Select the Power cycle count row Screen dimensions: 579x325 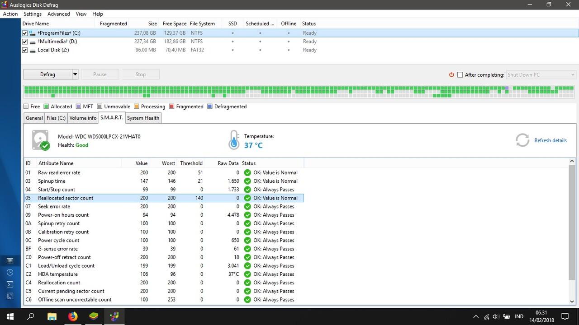coord(164,241)
